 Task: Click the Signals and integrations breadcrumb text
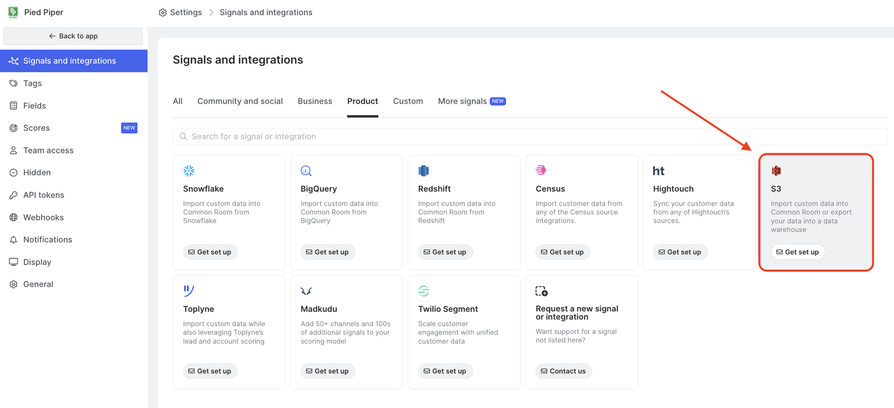(x=266, y=13)
